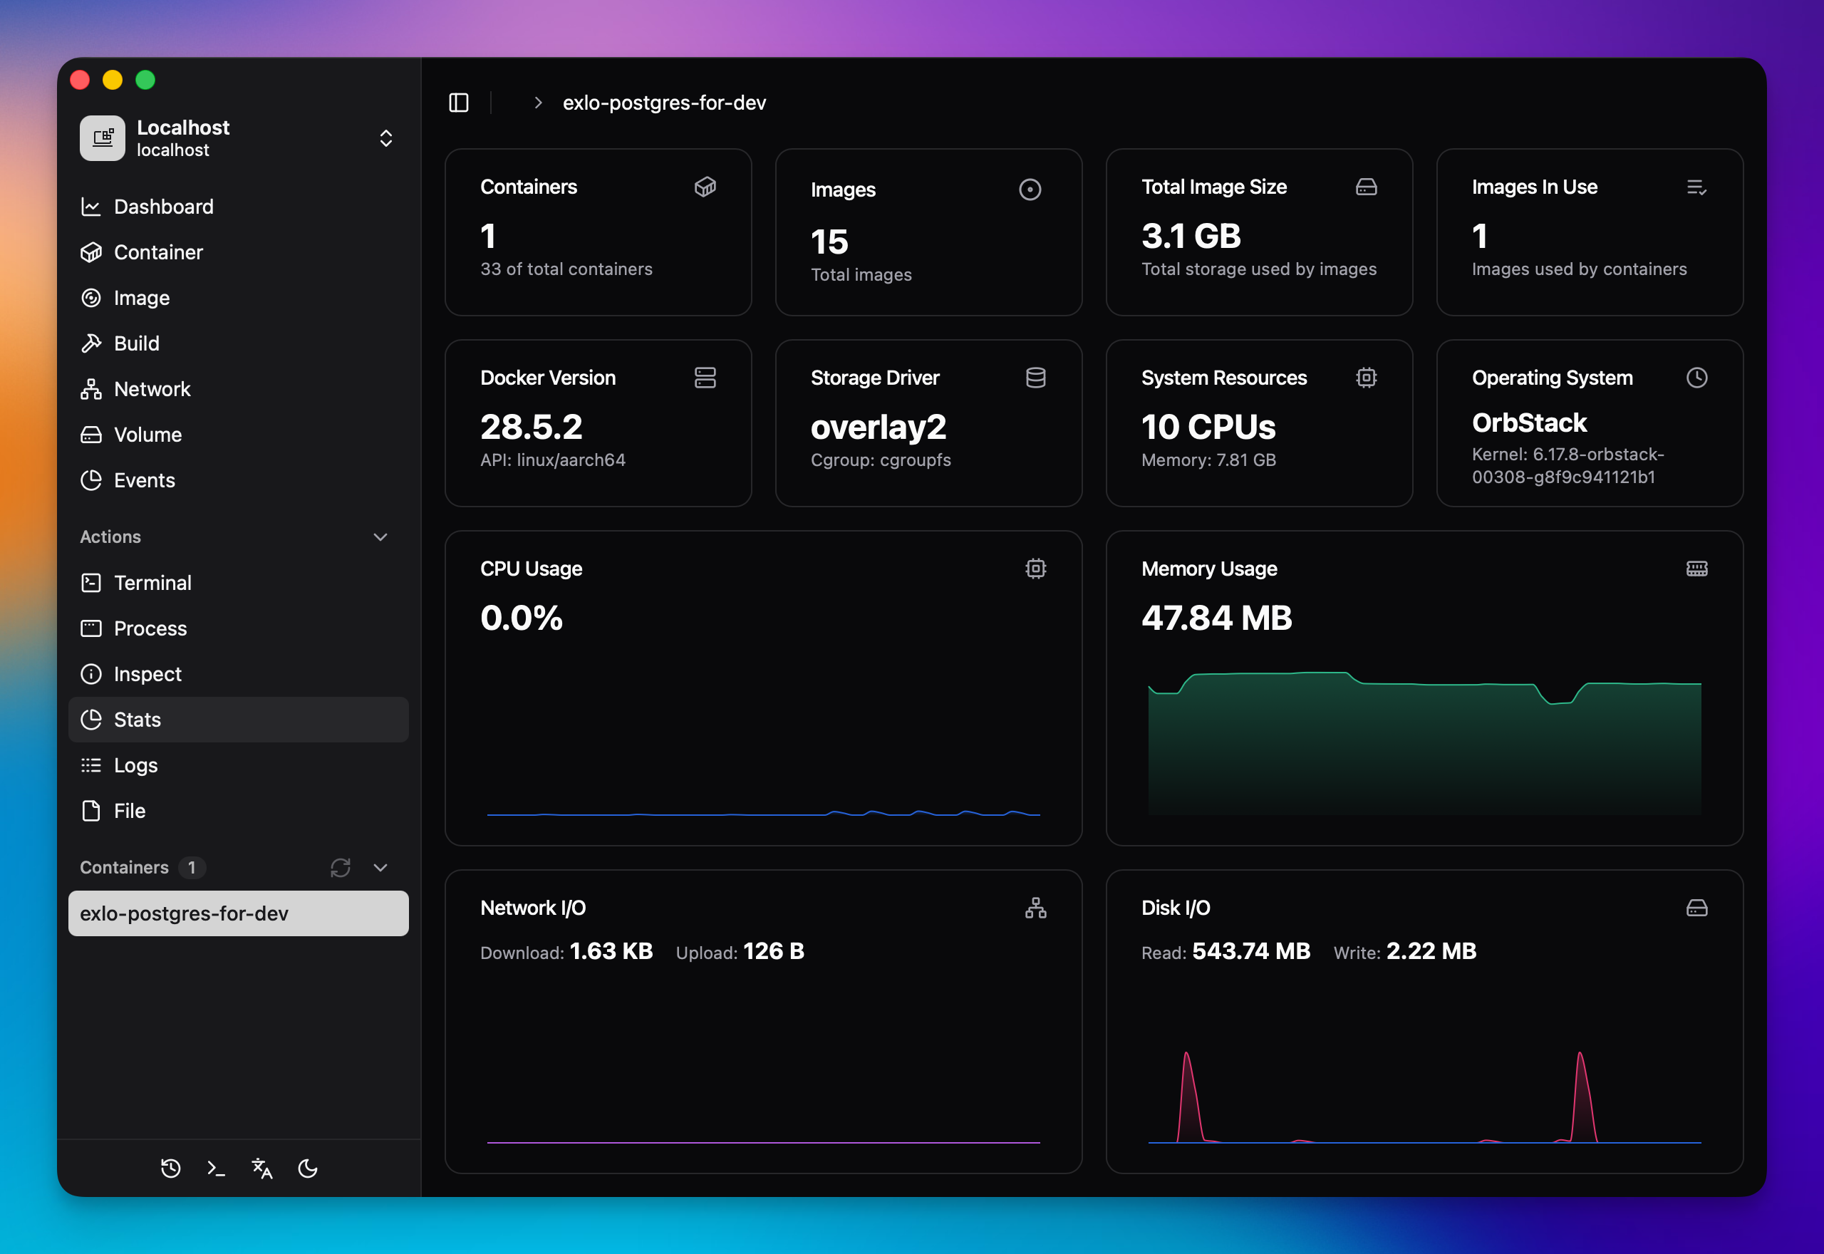Open the Dashboard section

click(163, 207)
